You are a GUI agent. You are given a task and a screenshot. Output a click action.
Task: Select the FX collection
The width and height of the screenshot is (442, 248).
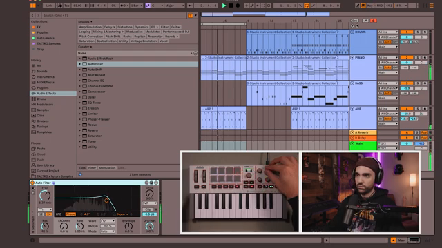click(39, 27)
